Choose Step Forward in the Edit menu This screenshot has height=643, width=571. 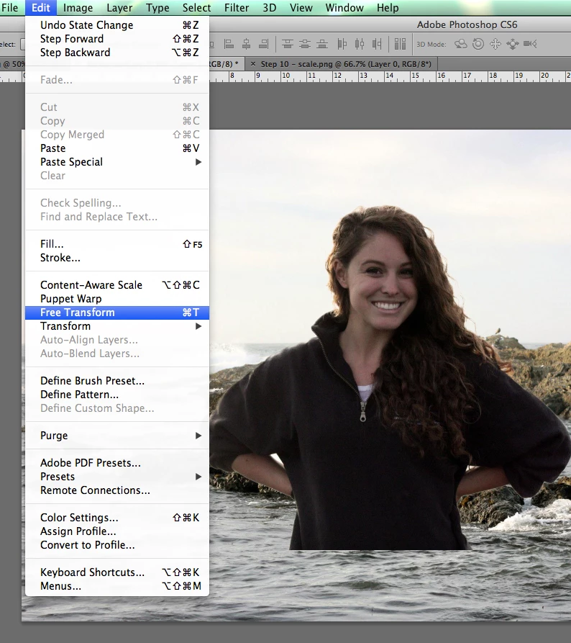(117, 39)
